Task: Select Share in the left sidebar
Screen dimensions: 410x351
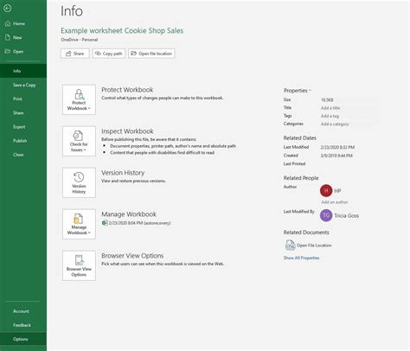Action: tap(23, 113)
